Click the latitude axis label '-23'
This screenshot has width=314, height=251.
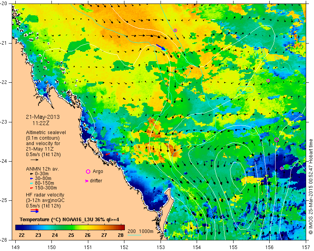4,122
